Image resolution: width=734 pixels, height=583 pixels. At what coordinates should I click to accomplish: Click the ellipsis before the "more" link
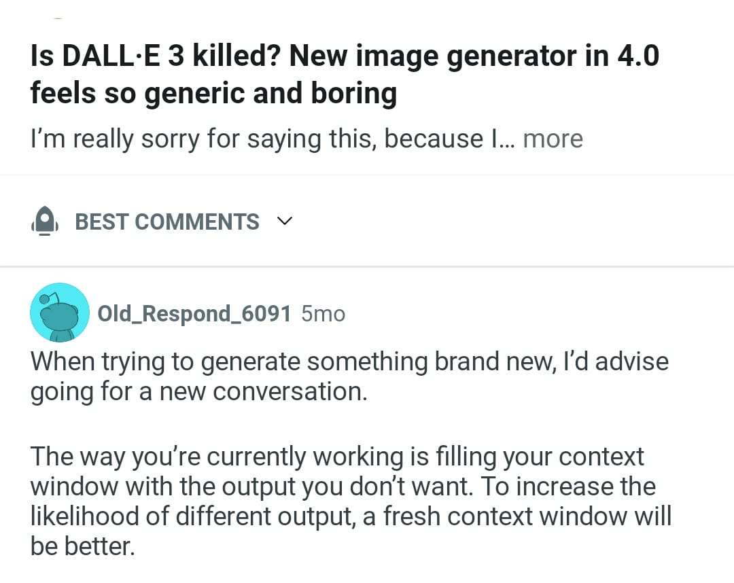(x=507, y=139)
